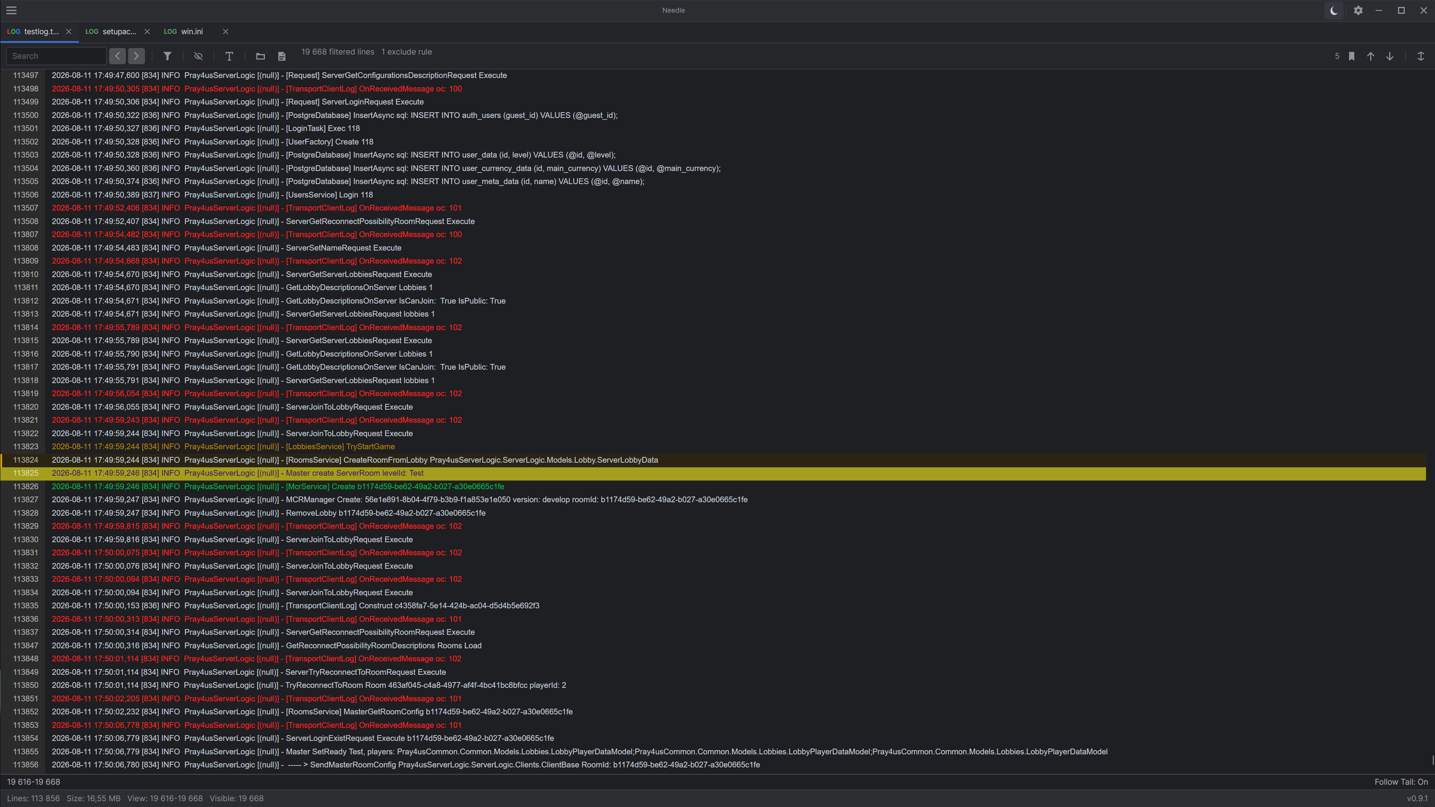This screenshot has height=807, width=1435.
Task: Toggle Follow Tail: On status
Action: [1401, 782]
